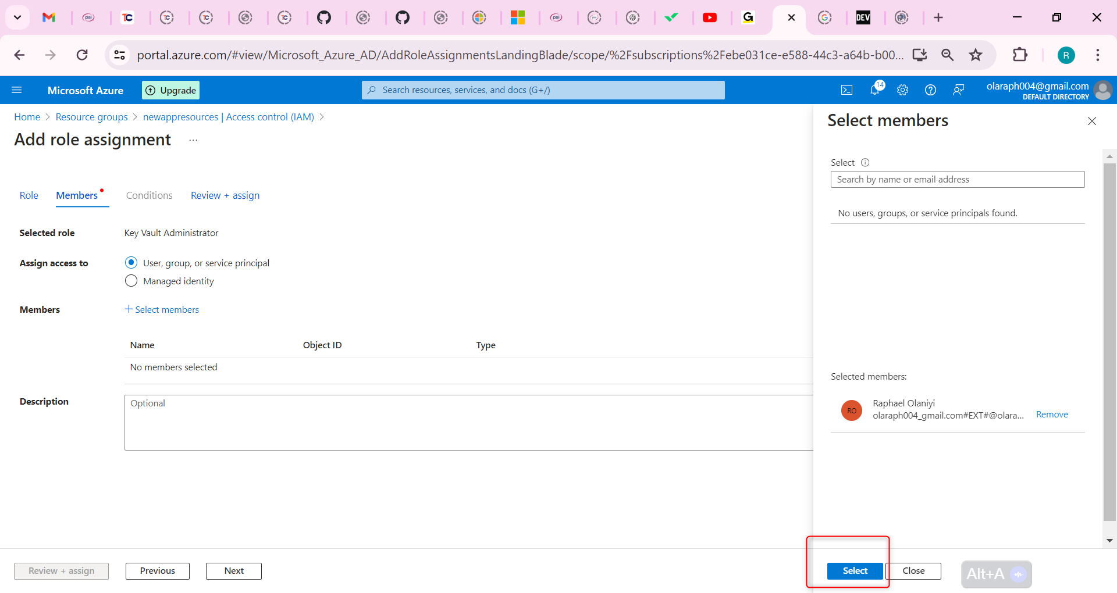
Task: Open the Chrome three-dot menu
Action: [1098, 55]
